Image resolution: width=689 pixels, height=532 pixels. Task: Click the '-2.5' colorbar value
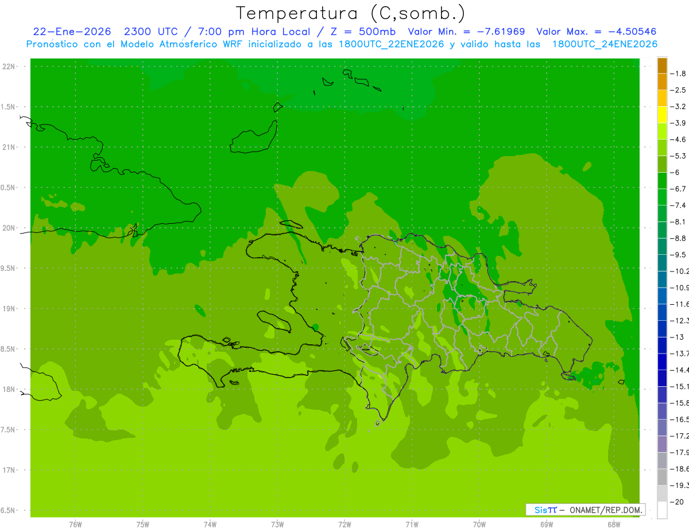[678, 90]
